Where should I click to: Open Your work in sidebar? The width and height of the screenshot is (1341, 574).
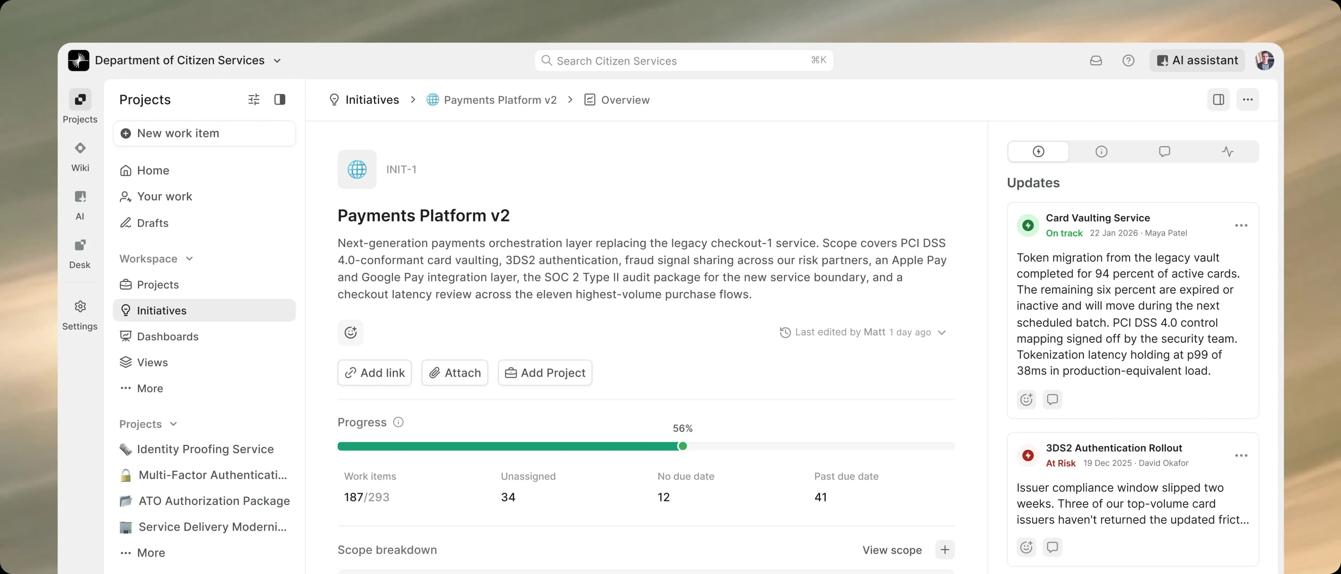pyautogui.click(x=204, y=196)
